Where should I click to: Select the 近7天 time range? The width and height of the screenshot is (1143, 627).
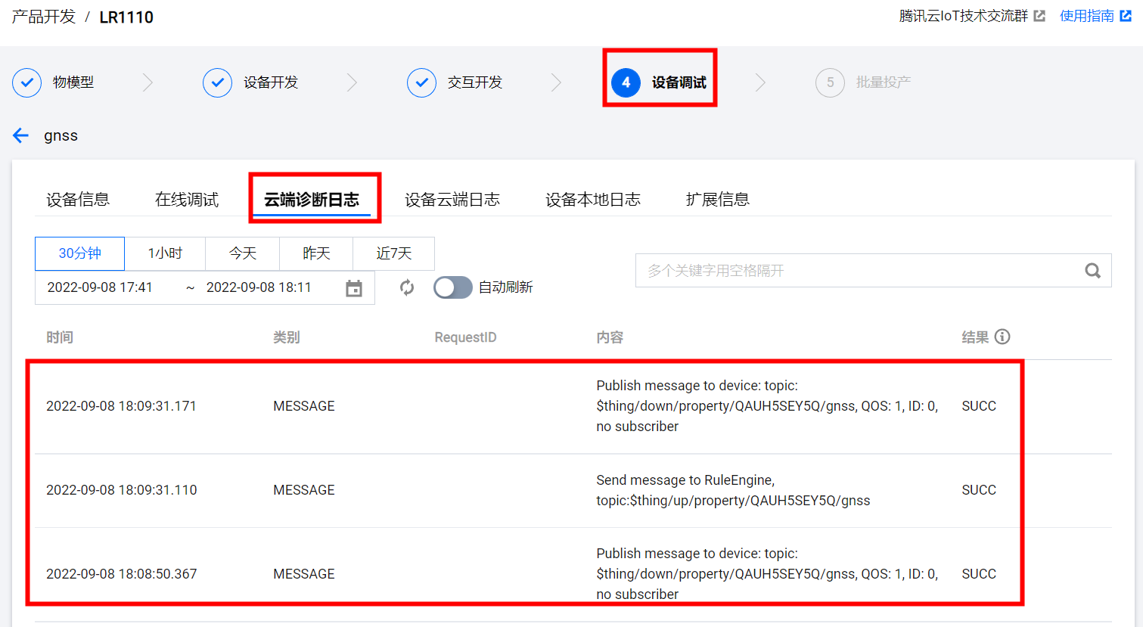pyautogui.click(x=394, y=253)
